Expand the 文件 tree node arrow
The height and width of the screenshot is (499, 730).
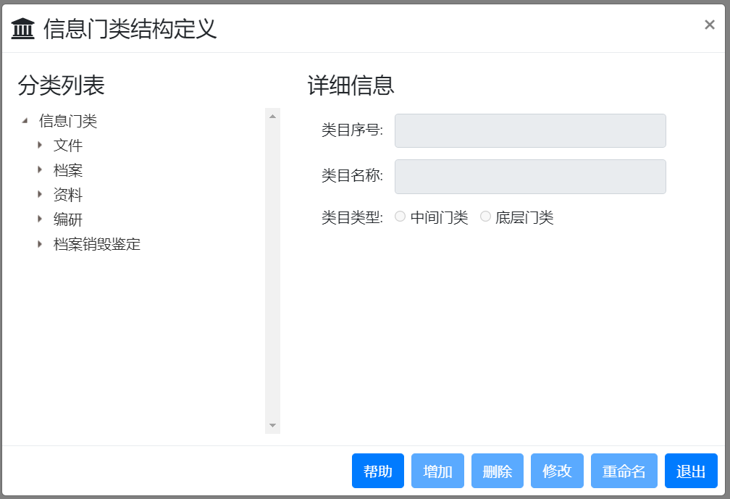point(41,146)
